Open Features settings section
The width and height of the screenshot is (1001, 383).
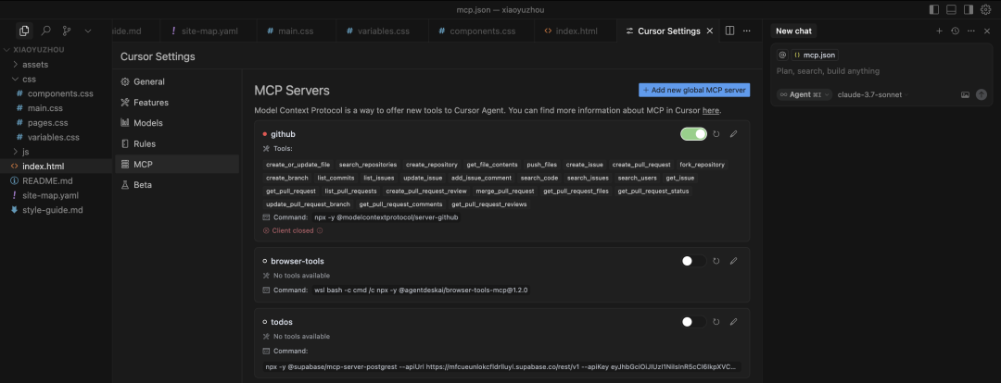point(177,102)
